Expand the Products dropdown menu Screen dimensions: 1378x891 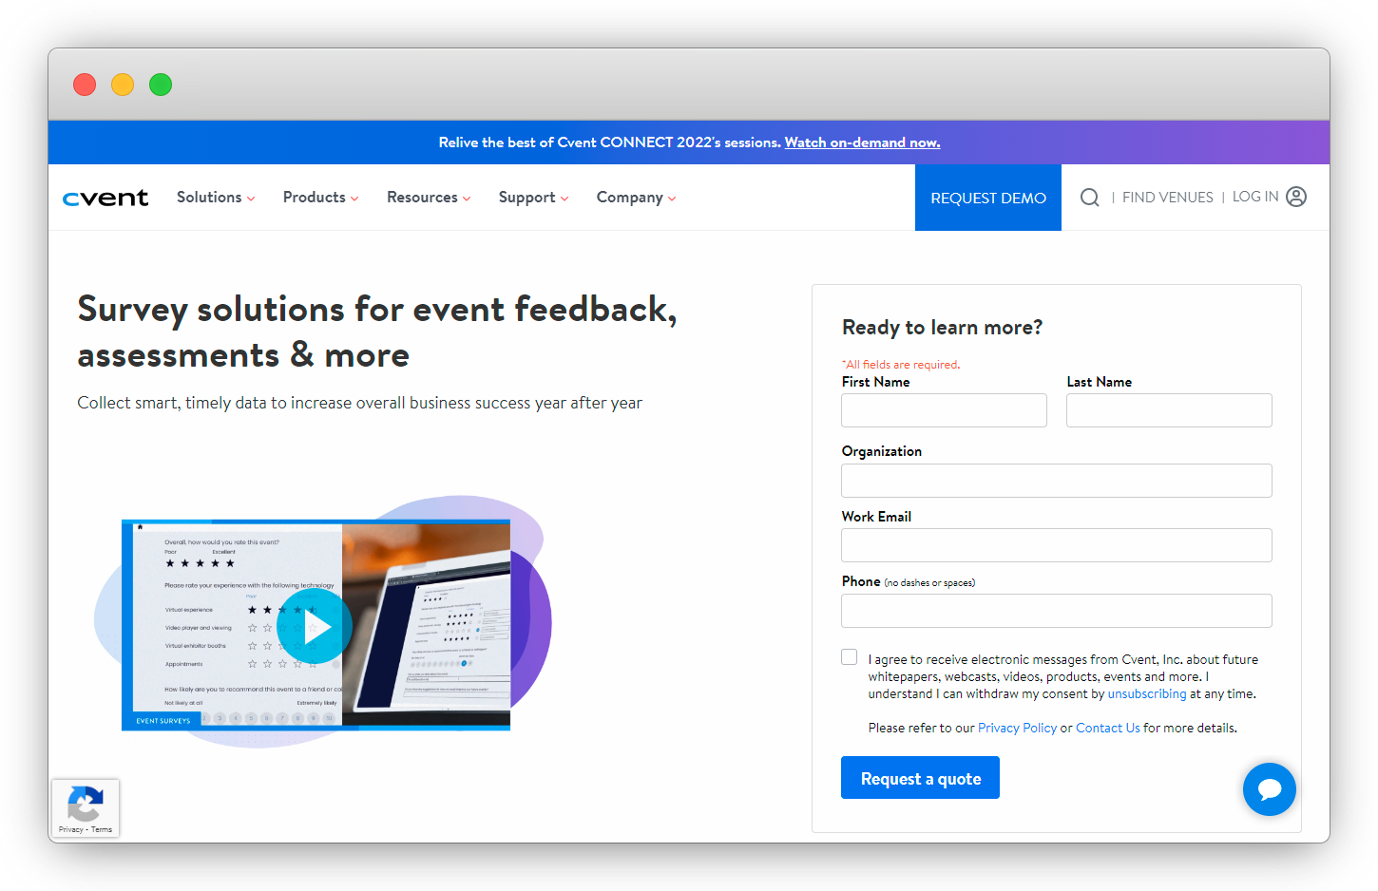click(x=320, y=198)
